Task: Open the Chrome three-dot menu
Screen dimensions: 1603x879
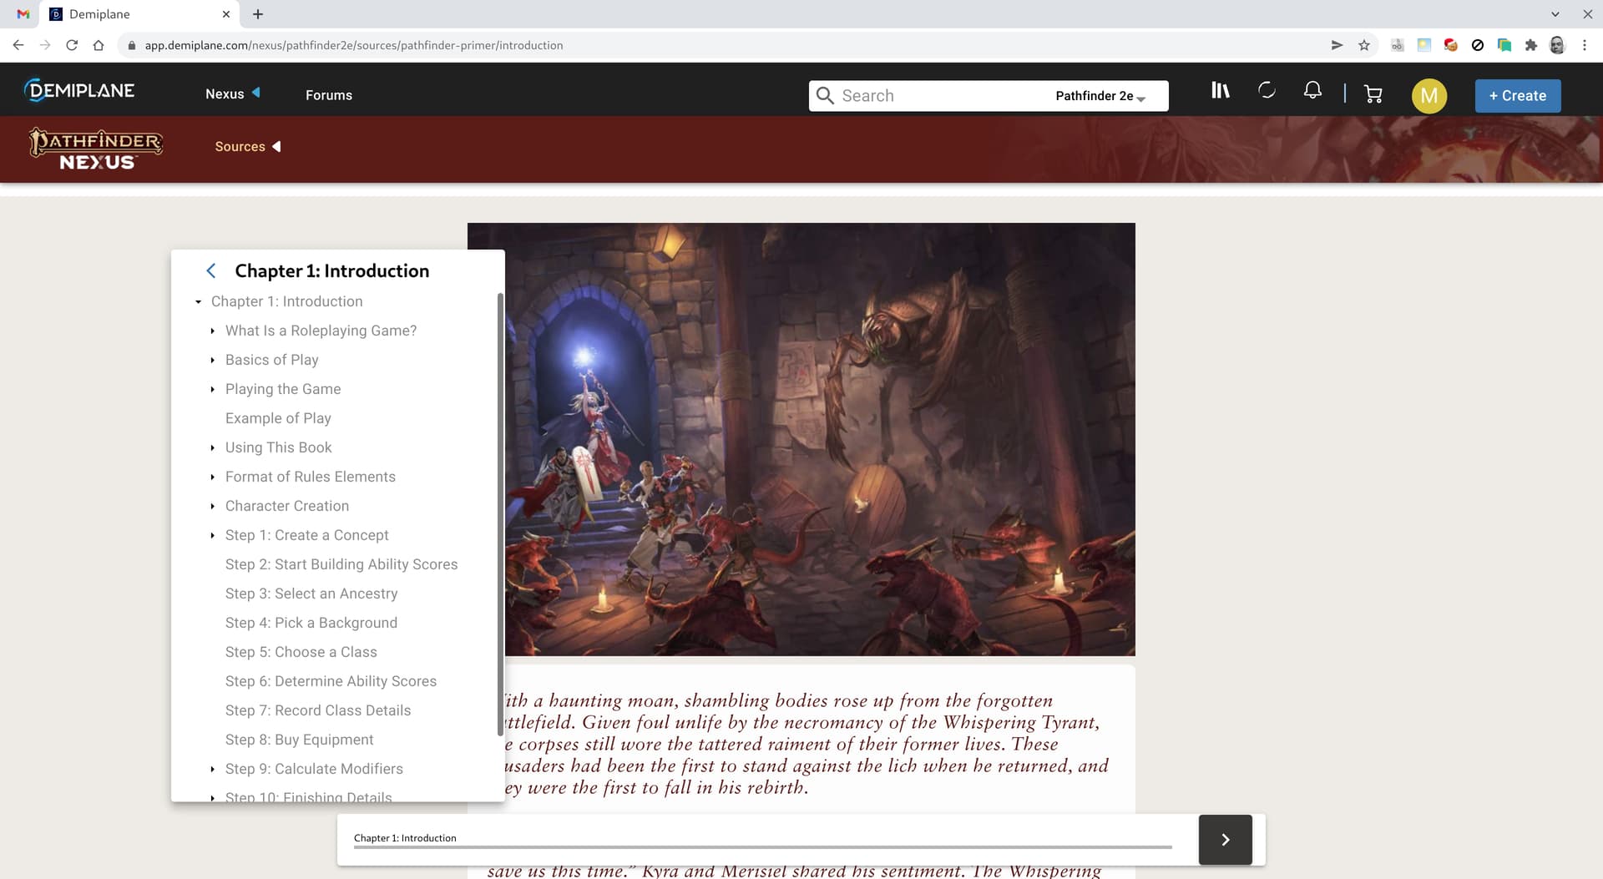Action: coord(1584,45)
